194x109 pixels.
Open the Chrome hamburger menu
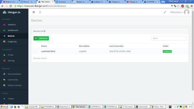tap(192, 6)
